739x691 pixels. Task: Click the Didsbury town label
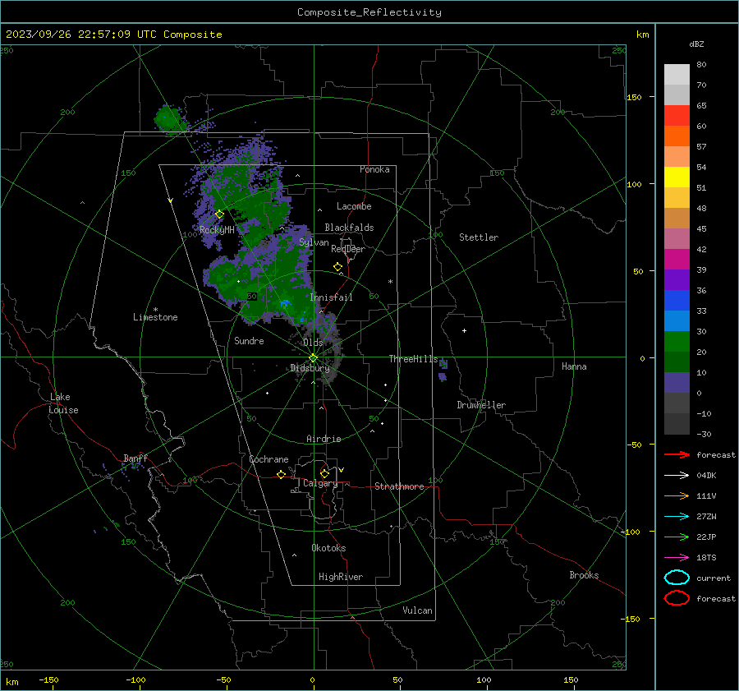click(310, 368)
